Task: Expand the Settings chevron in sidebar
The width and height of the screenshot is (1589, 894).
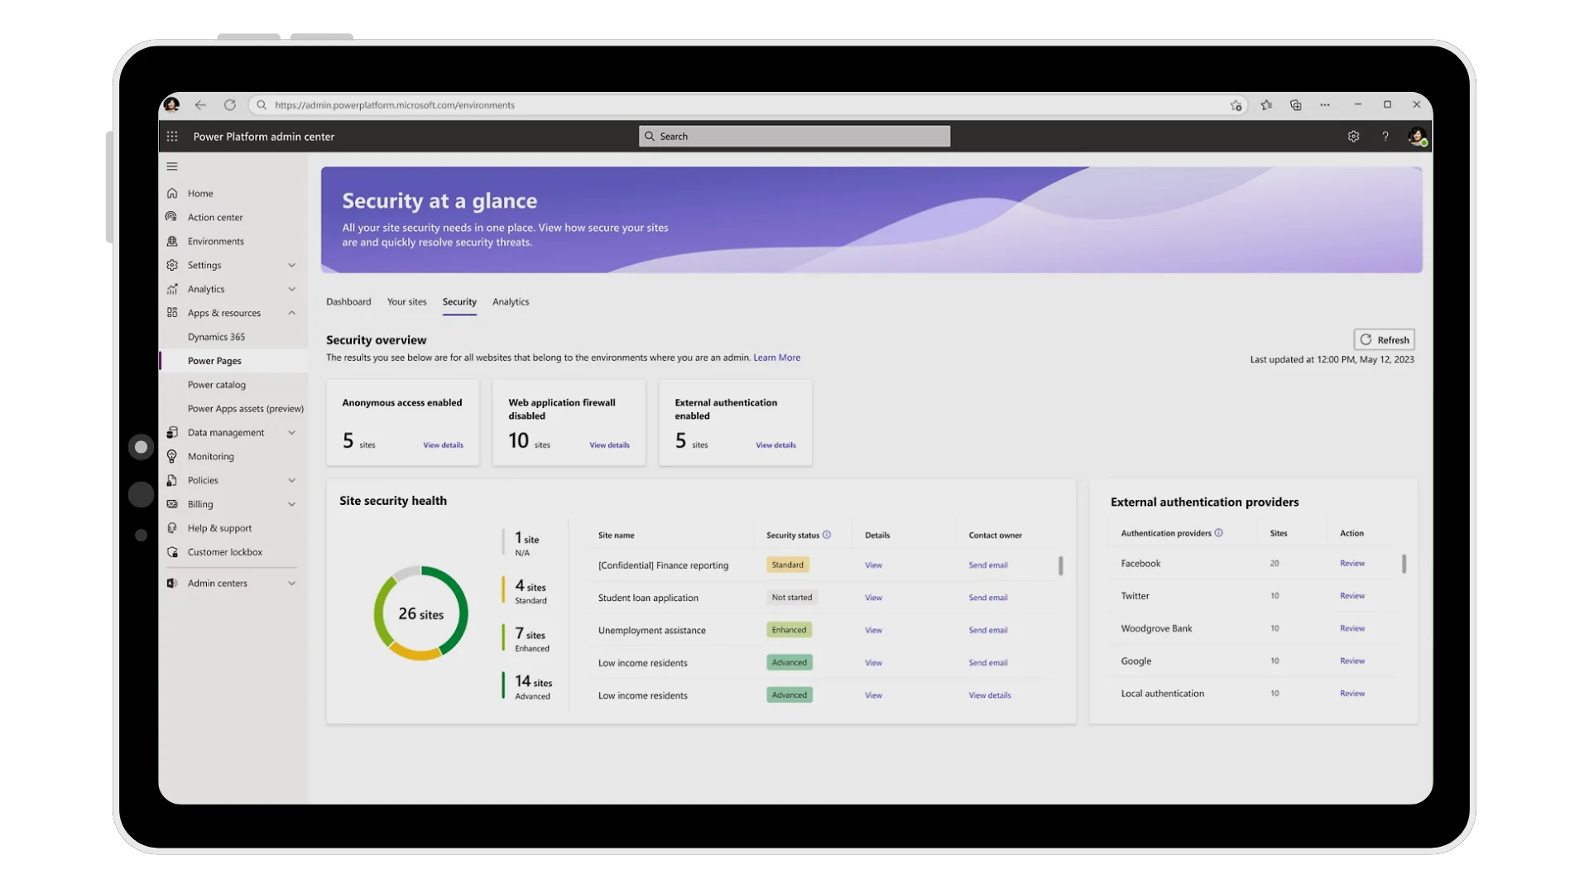Action: point(291,265)
